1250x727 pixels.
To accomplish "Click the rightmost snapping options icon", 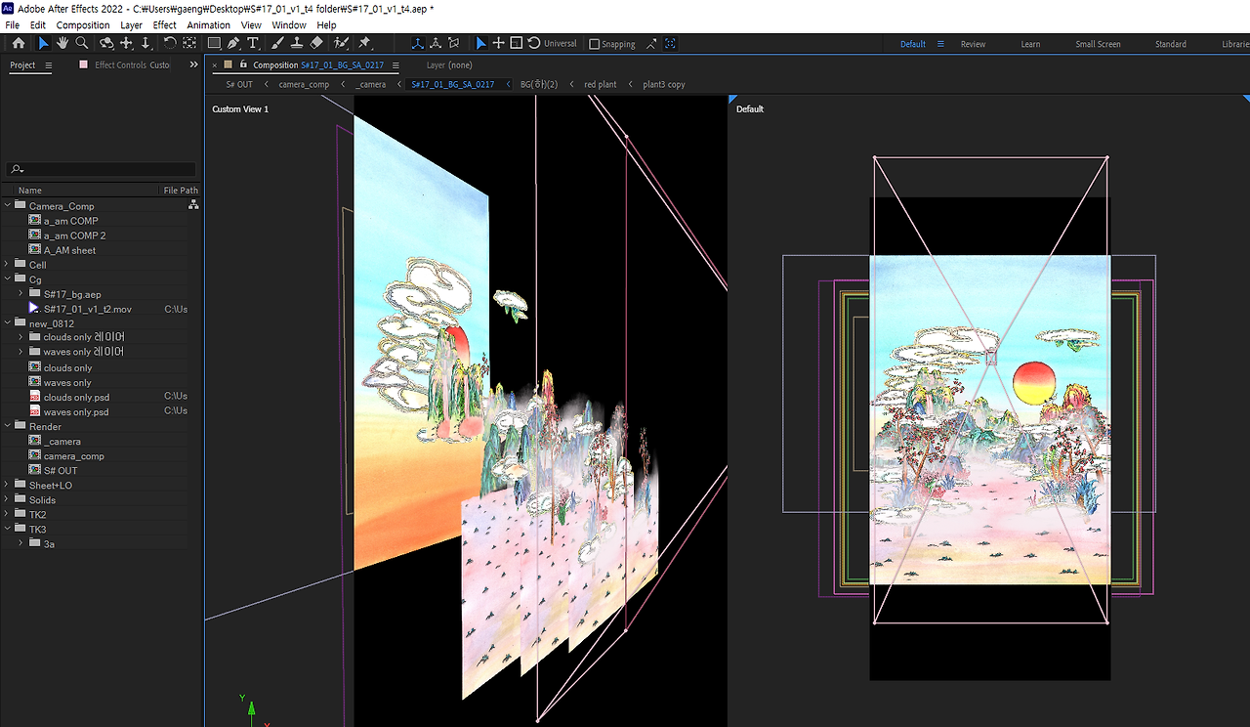I will (671, 44).
